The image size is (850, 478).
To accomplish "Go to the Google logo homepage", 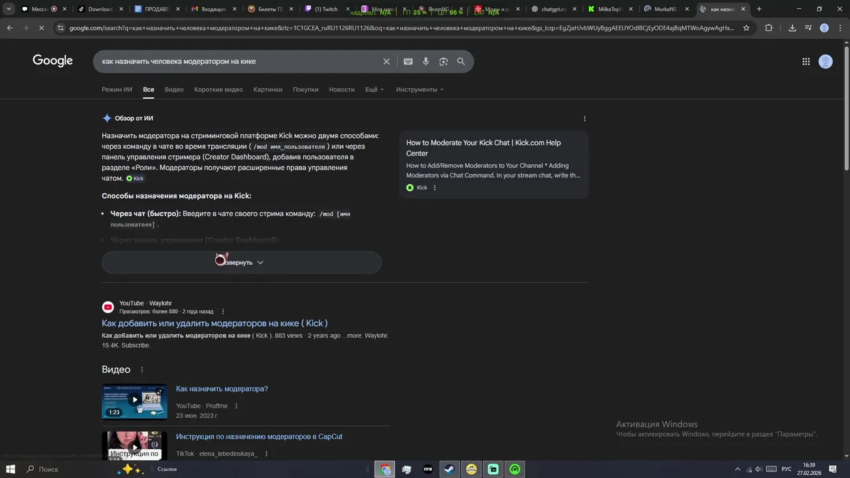I will point(52,60).
